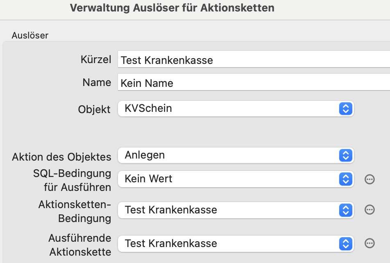Open ellipsis options for Ausführende Aktionskette
The width and height of the screenshot is (390, 263).
(370, 243)
